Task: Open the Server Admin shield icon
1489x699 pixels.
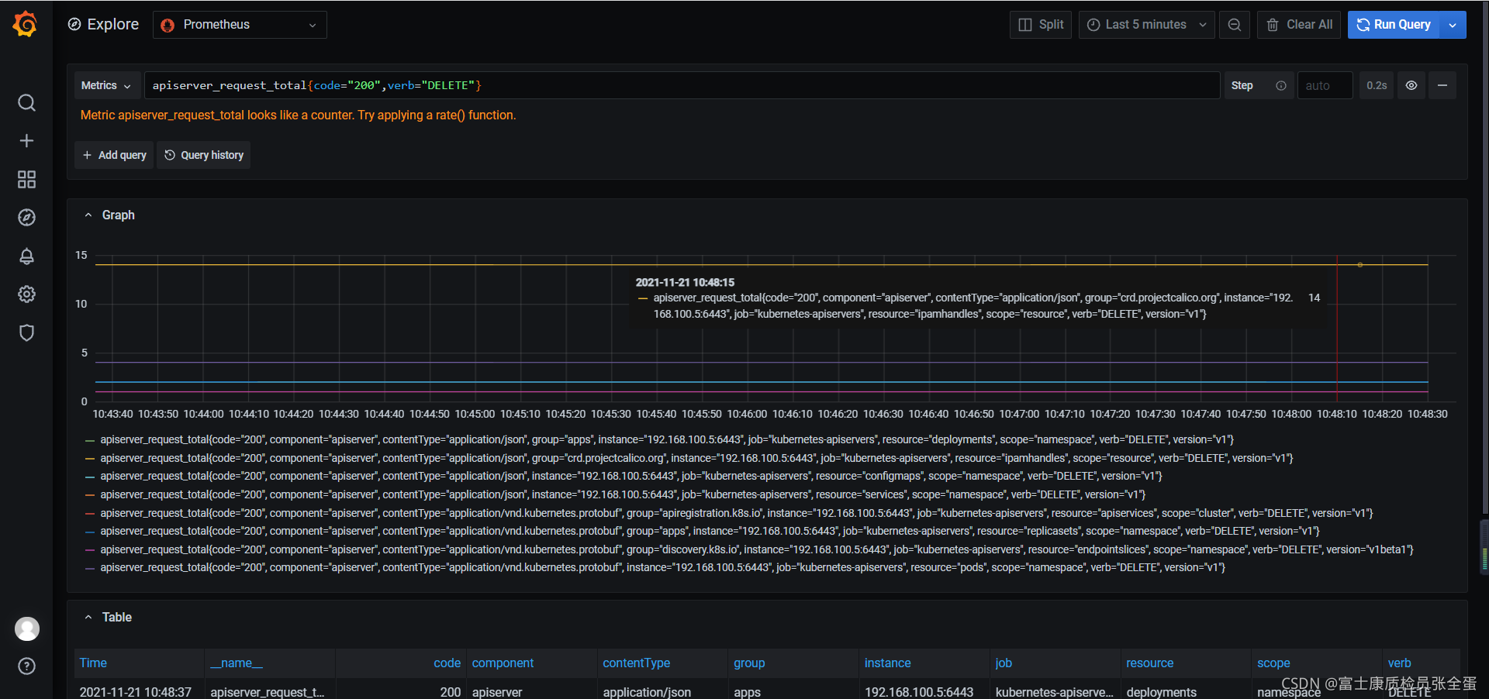Action: (x=26, y=333)
